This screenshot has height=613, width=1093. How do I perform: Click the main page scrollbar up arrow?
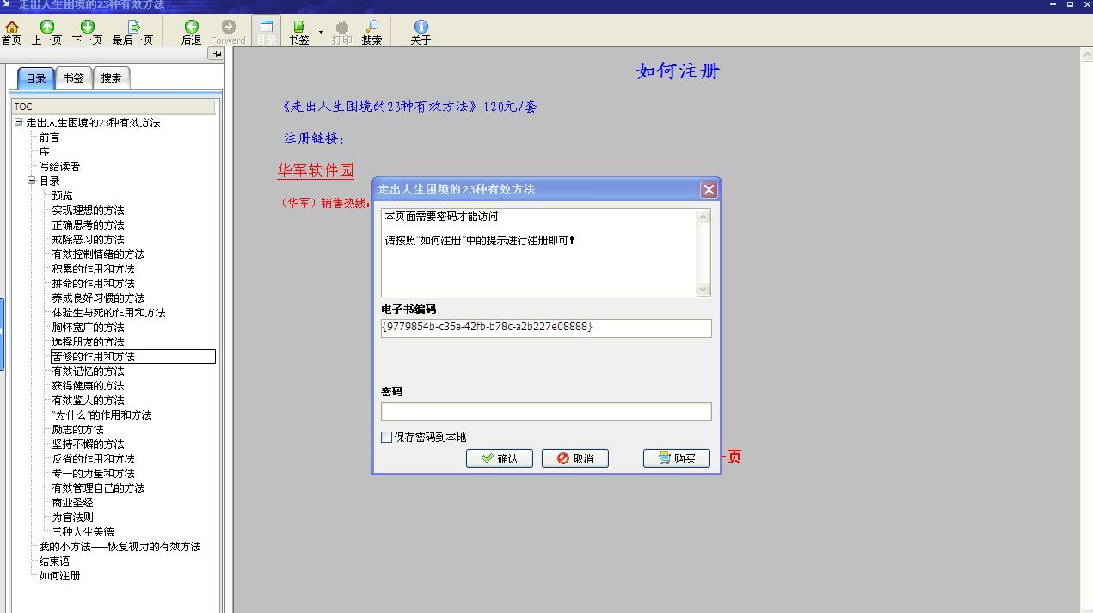1086,56
